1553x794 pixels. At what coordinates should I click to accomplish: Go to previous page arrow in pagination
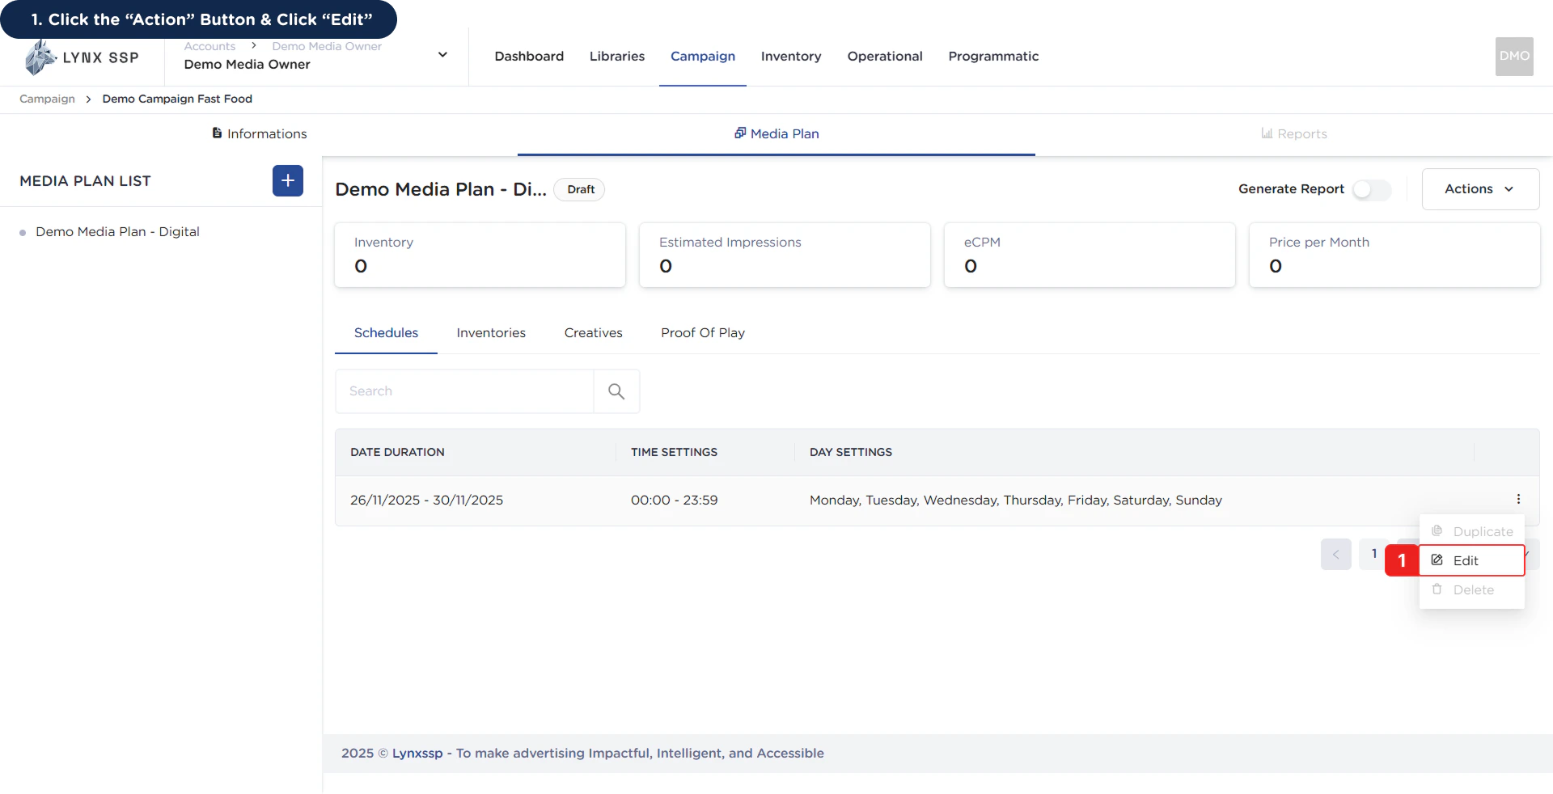click(1336, 555)
